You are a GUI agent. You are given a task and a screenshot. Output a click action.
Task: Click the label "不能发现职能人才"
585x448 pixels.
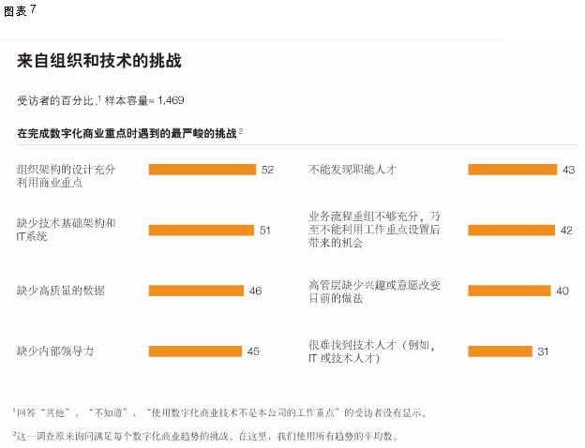tap(352, 170)
